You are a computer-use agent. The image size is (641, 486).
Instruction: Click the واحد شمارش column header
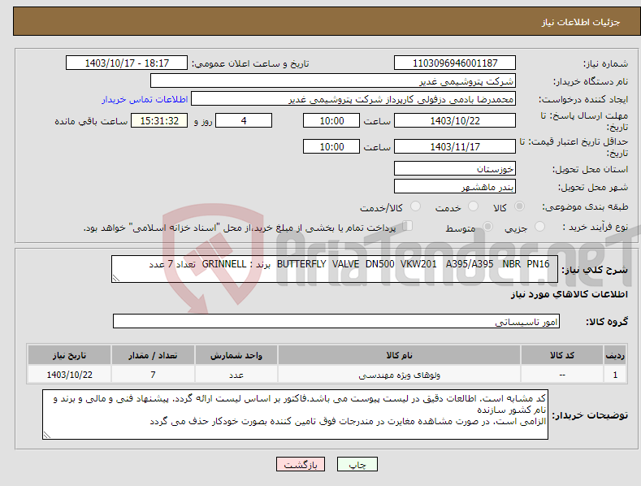point(236,355)
